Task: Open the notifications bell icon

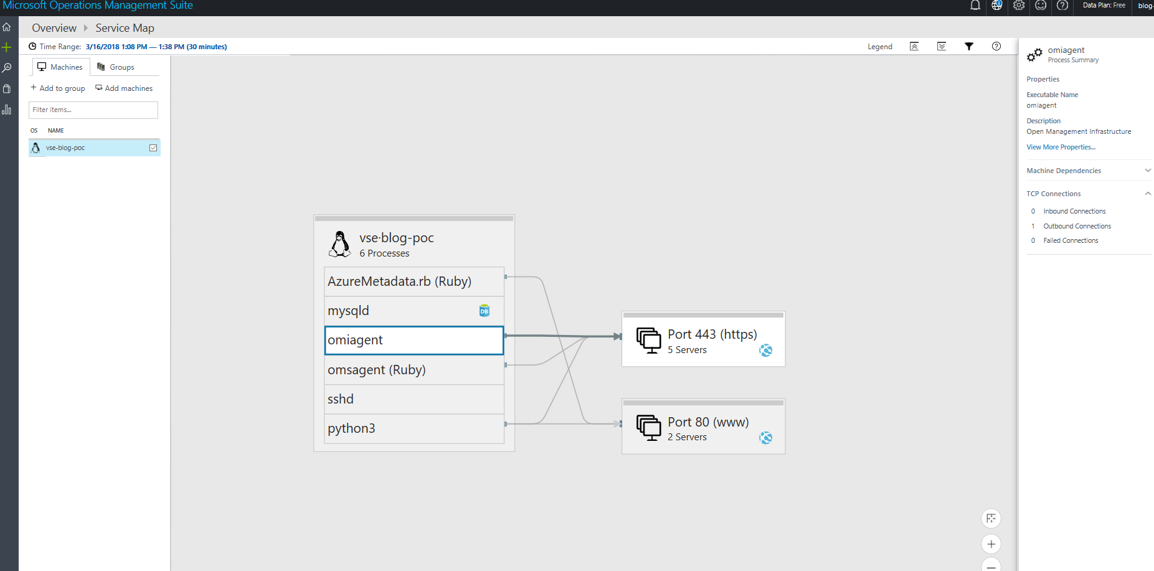Action: coord(975,6)
